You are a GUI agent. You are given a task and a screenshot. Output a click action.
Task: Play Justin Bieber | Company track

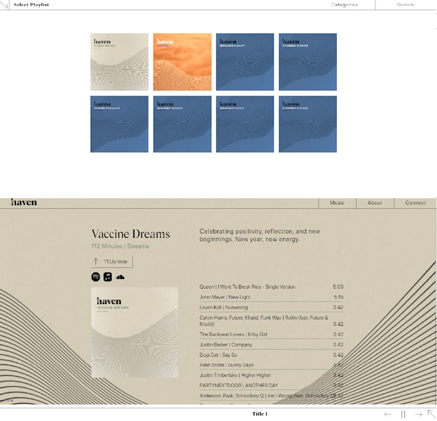pos(271,345)
